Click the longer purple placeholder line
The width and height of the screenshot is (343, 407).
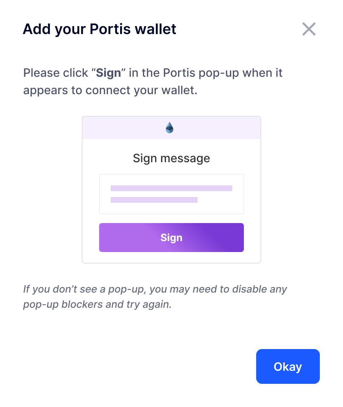(x=171, y=188)
